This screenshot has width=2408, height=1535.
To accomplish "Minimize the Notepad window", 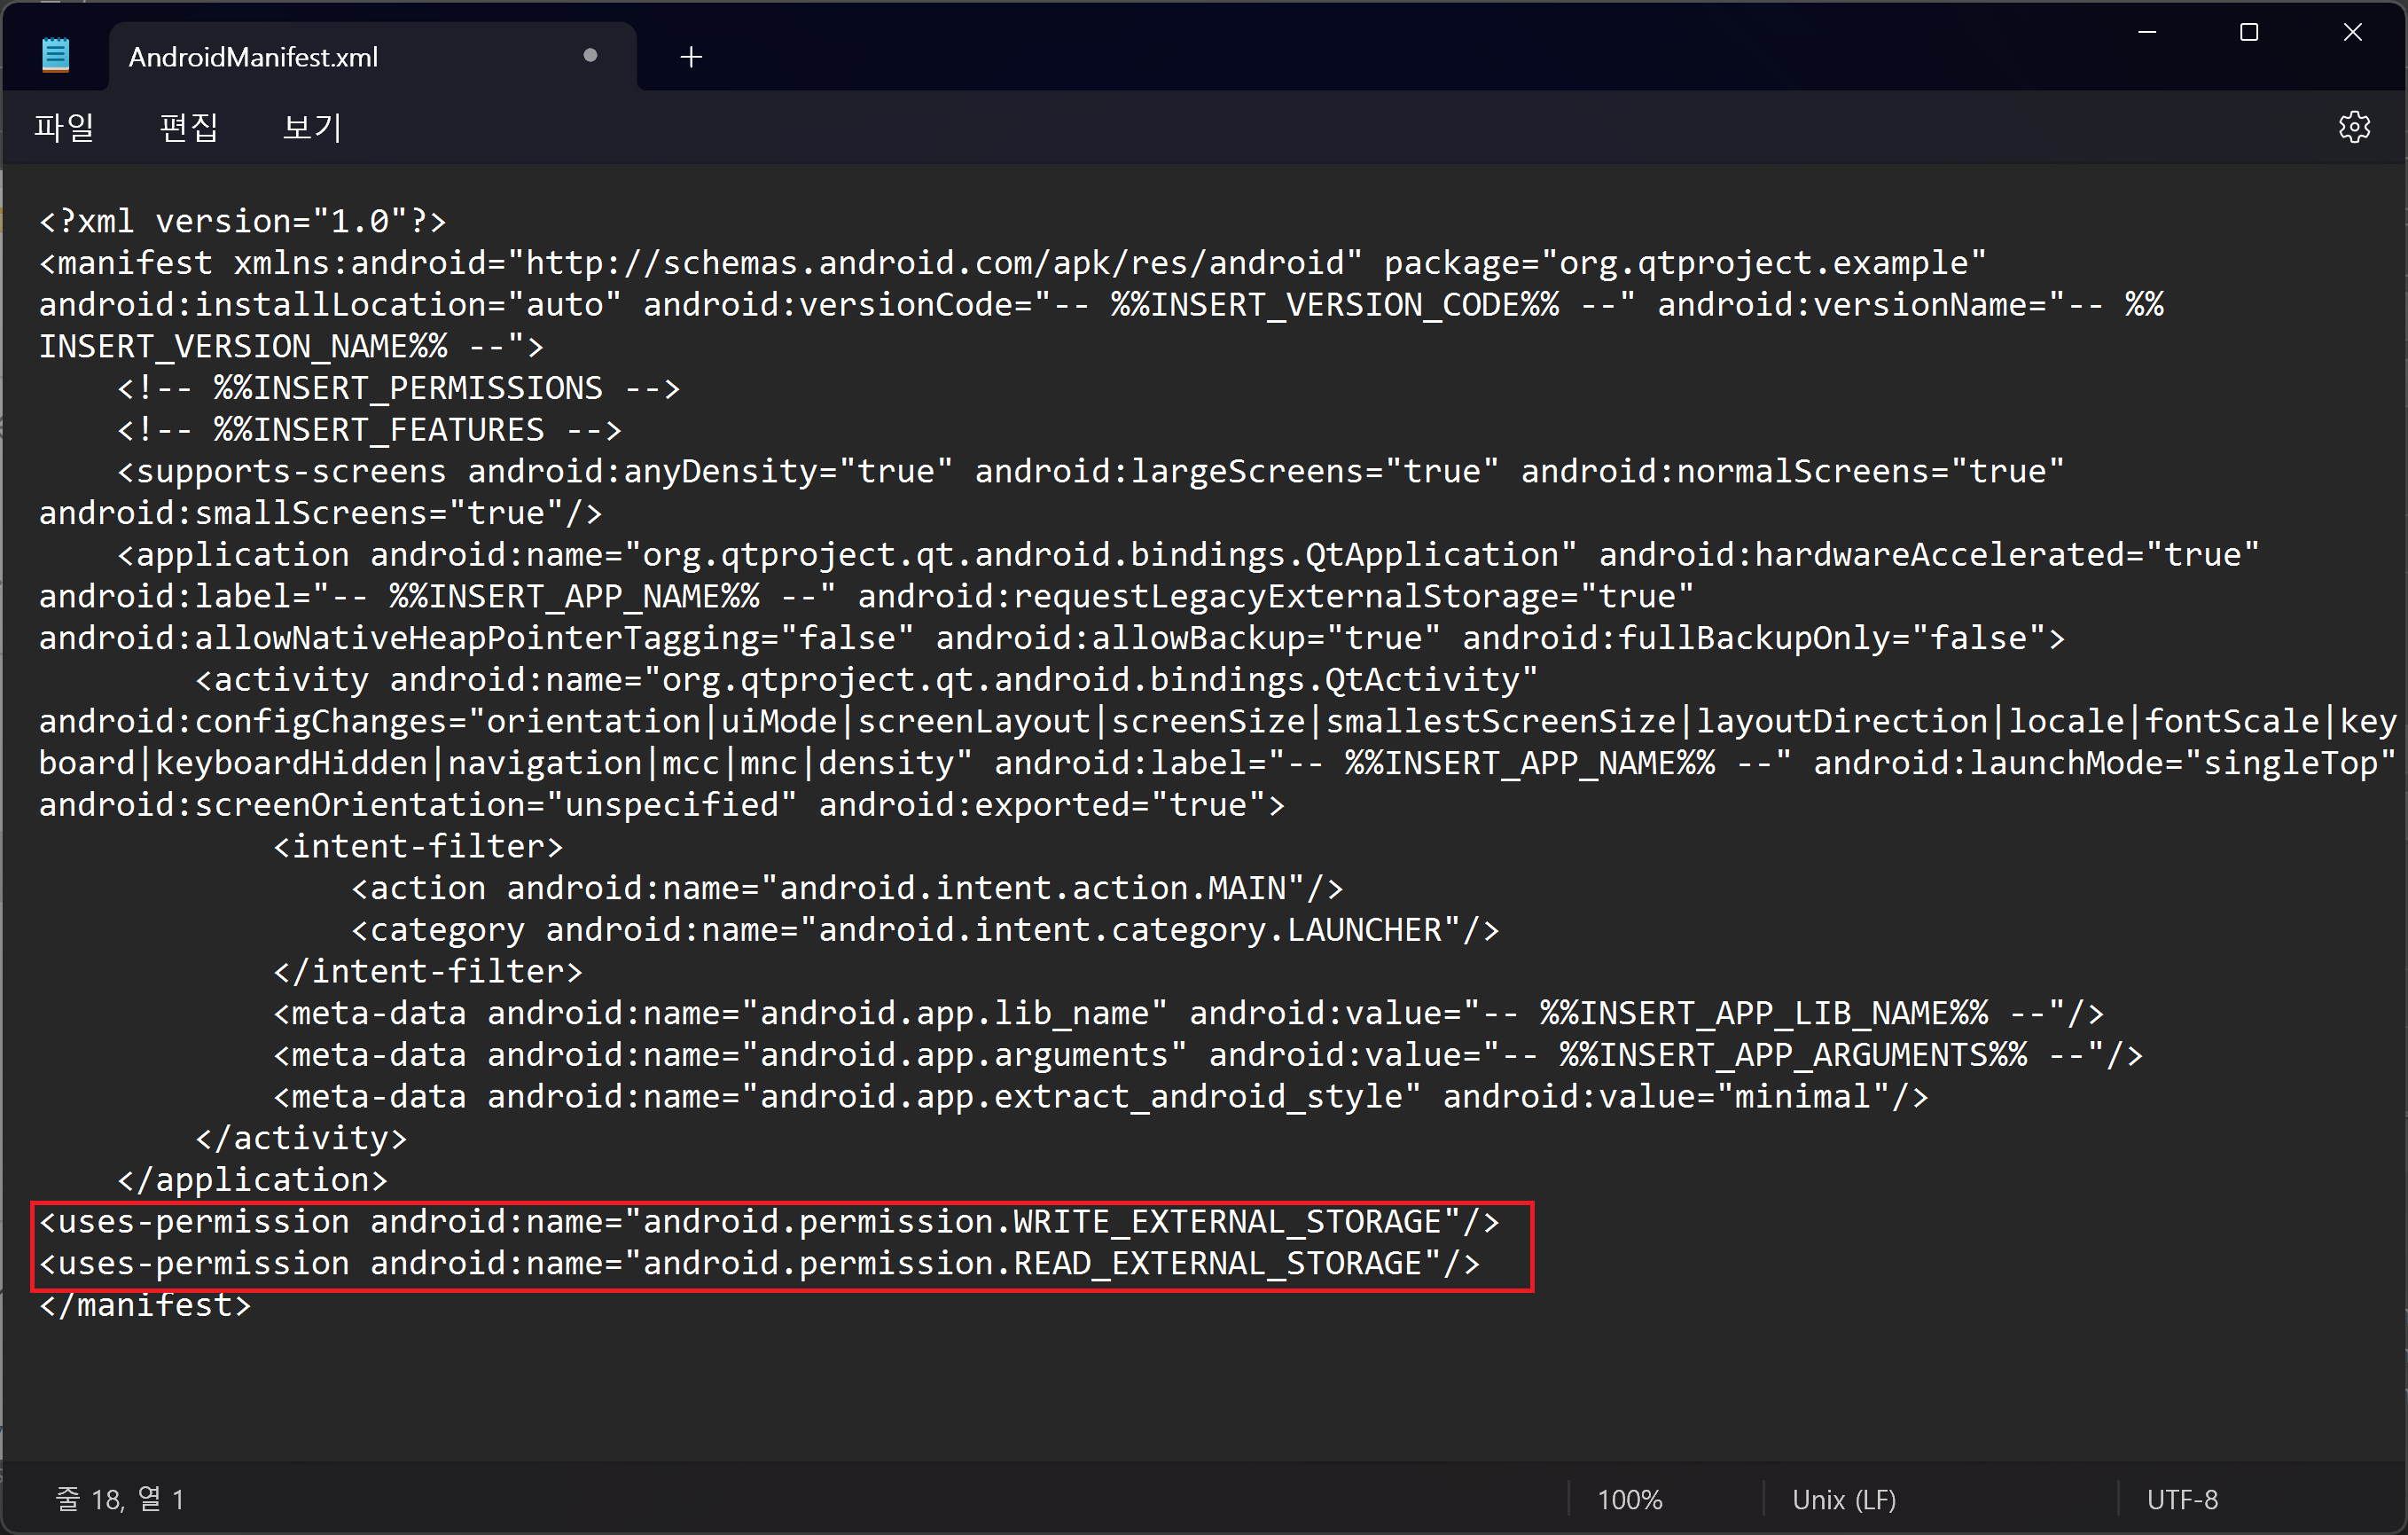I will click(x=2146, y=33).
